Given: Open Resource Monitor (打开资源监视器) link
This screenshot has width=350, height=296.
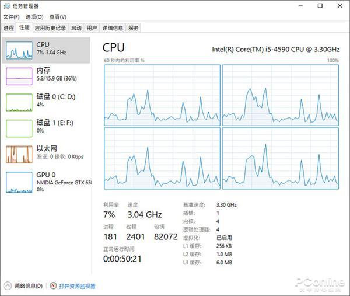Looking at the screenshot, I should tap(77, 286).
